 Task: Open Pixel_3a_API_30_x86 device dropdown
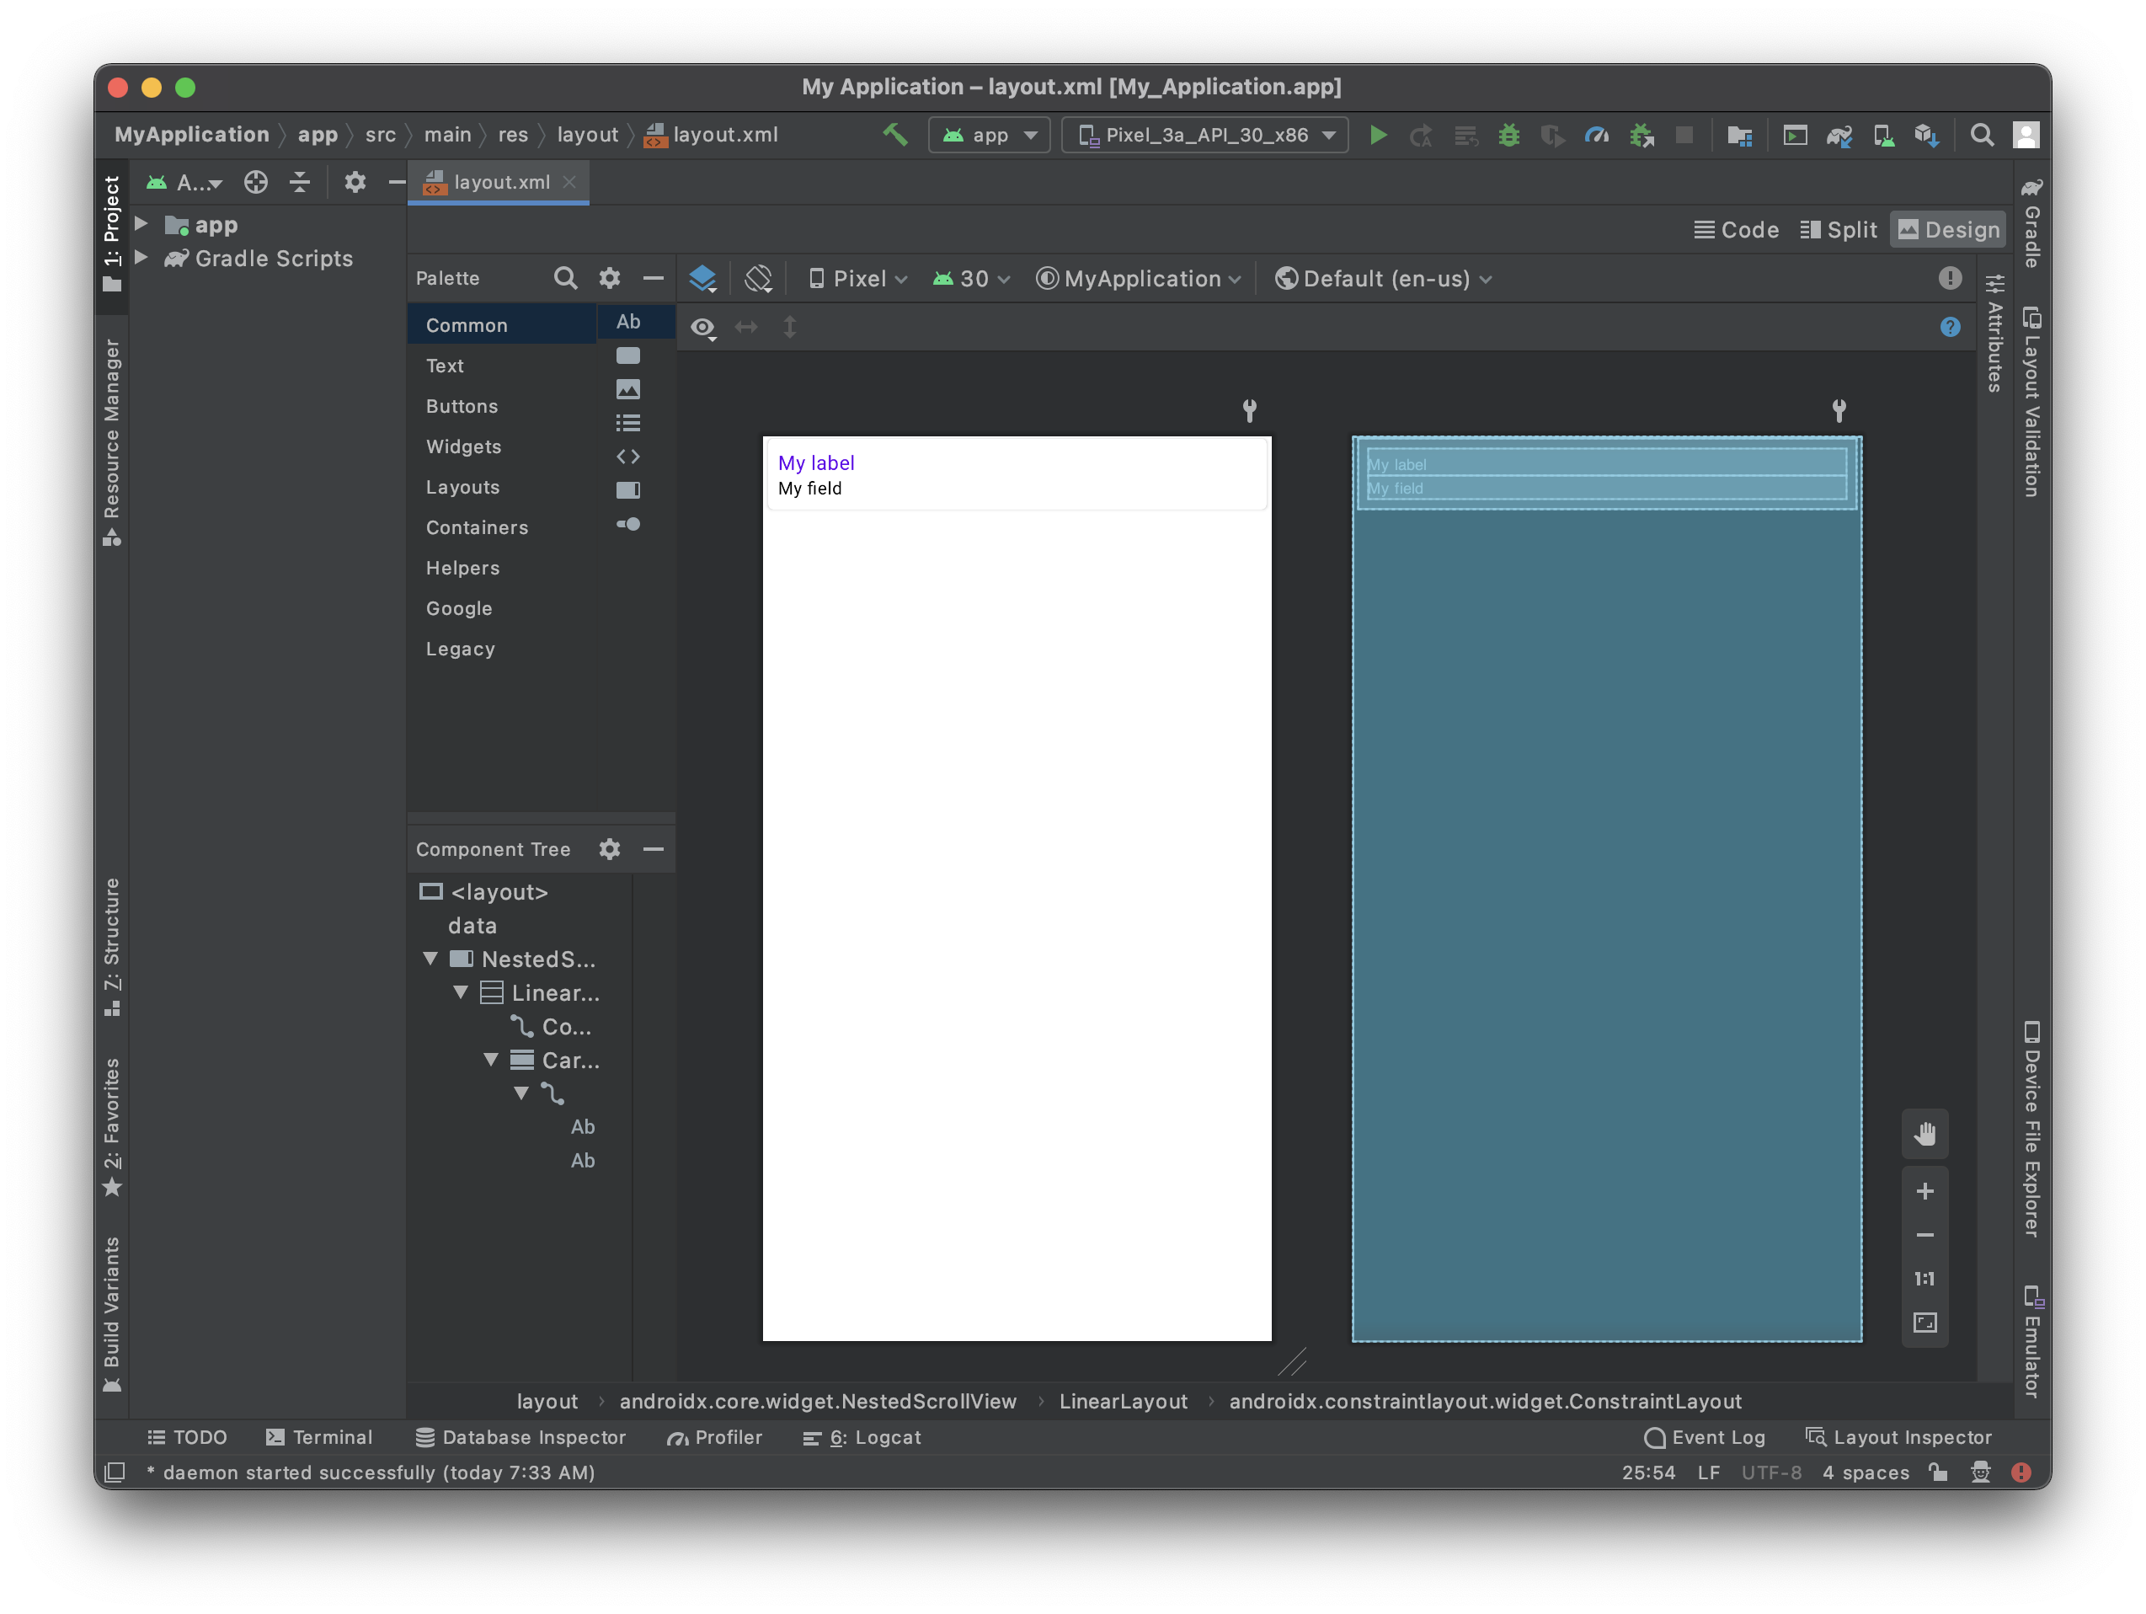tap(1205, 135)
